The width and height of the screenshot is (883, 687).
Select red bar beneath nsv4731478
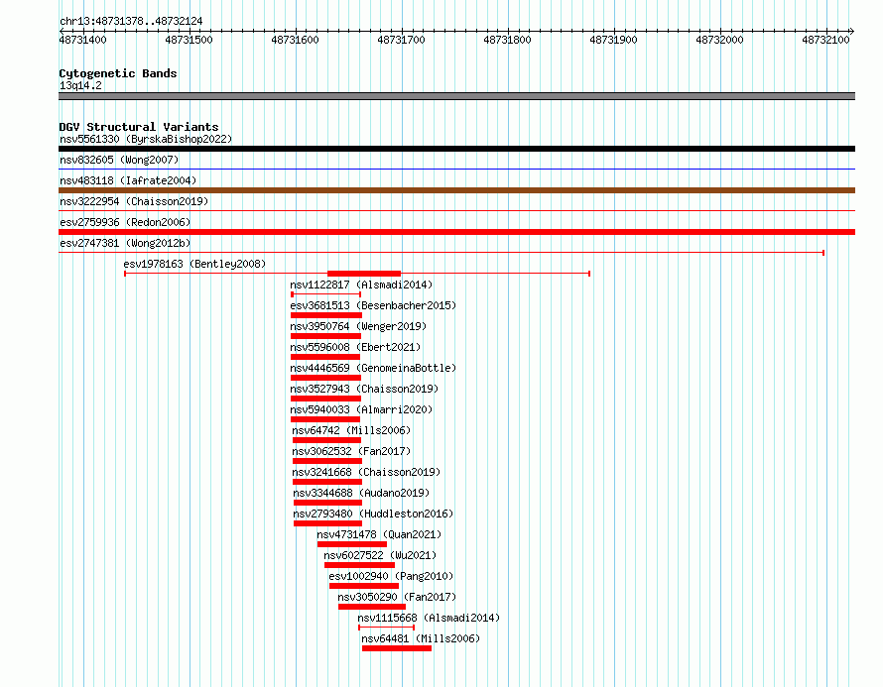pyautogui.click(x=352, y=544)
